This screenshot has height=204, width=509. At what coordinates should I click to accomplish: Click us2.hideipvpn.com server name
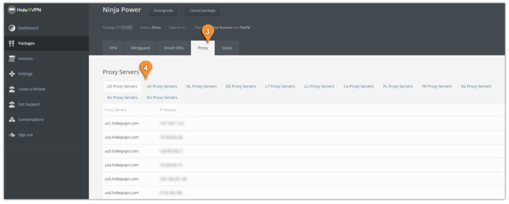tap(122, 137)
